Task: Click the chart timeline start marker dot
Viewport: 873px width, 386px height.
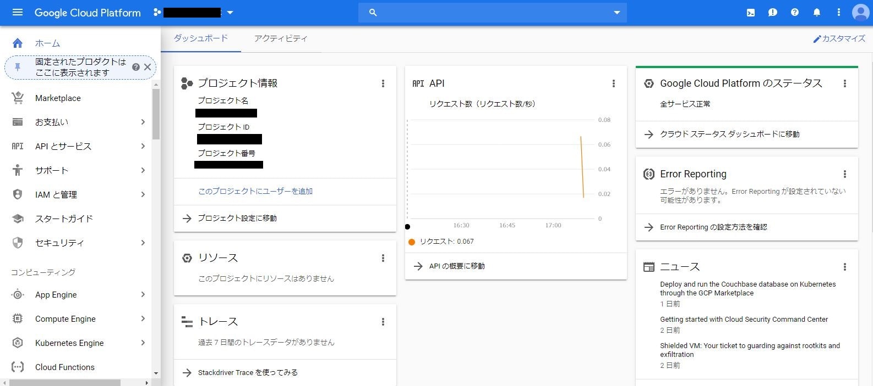Action: click(407, 226)
